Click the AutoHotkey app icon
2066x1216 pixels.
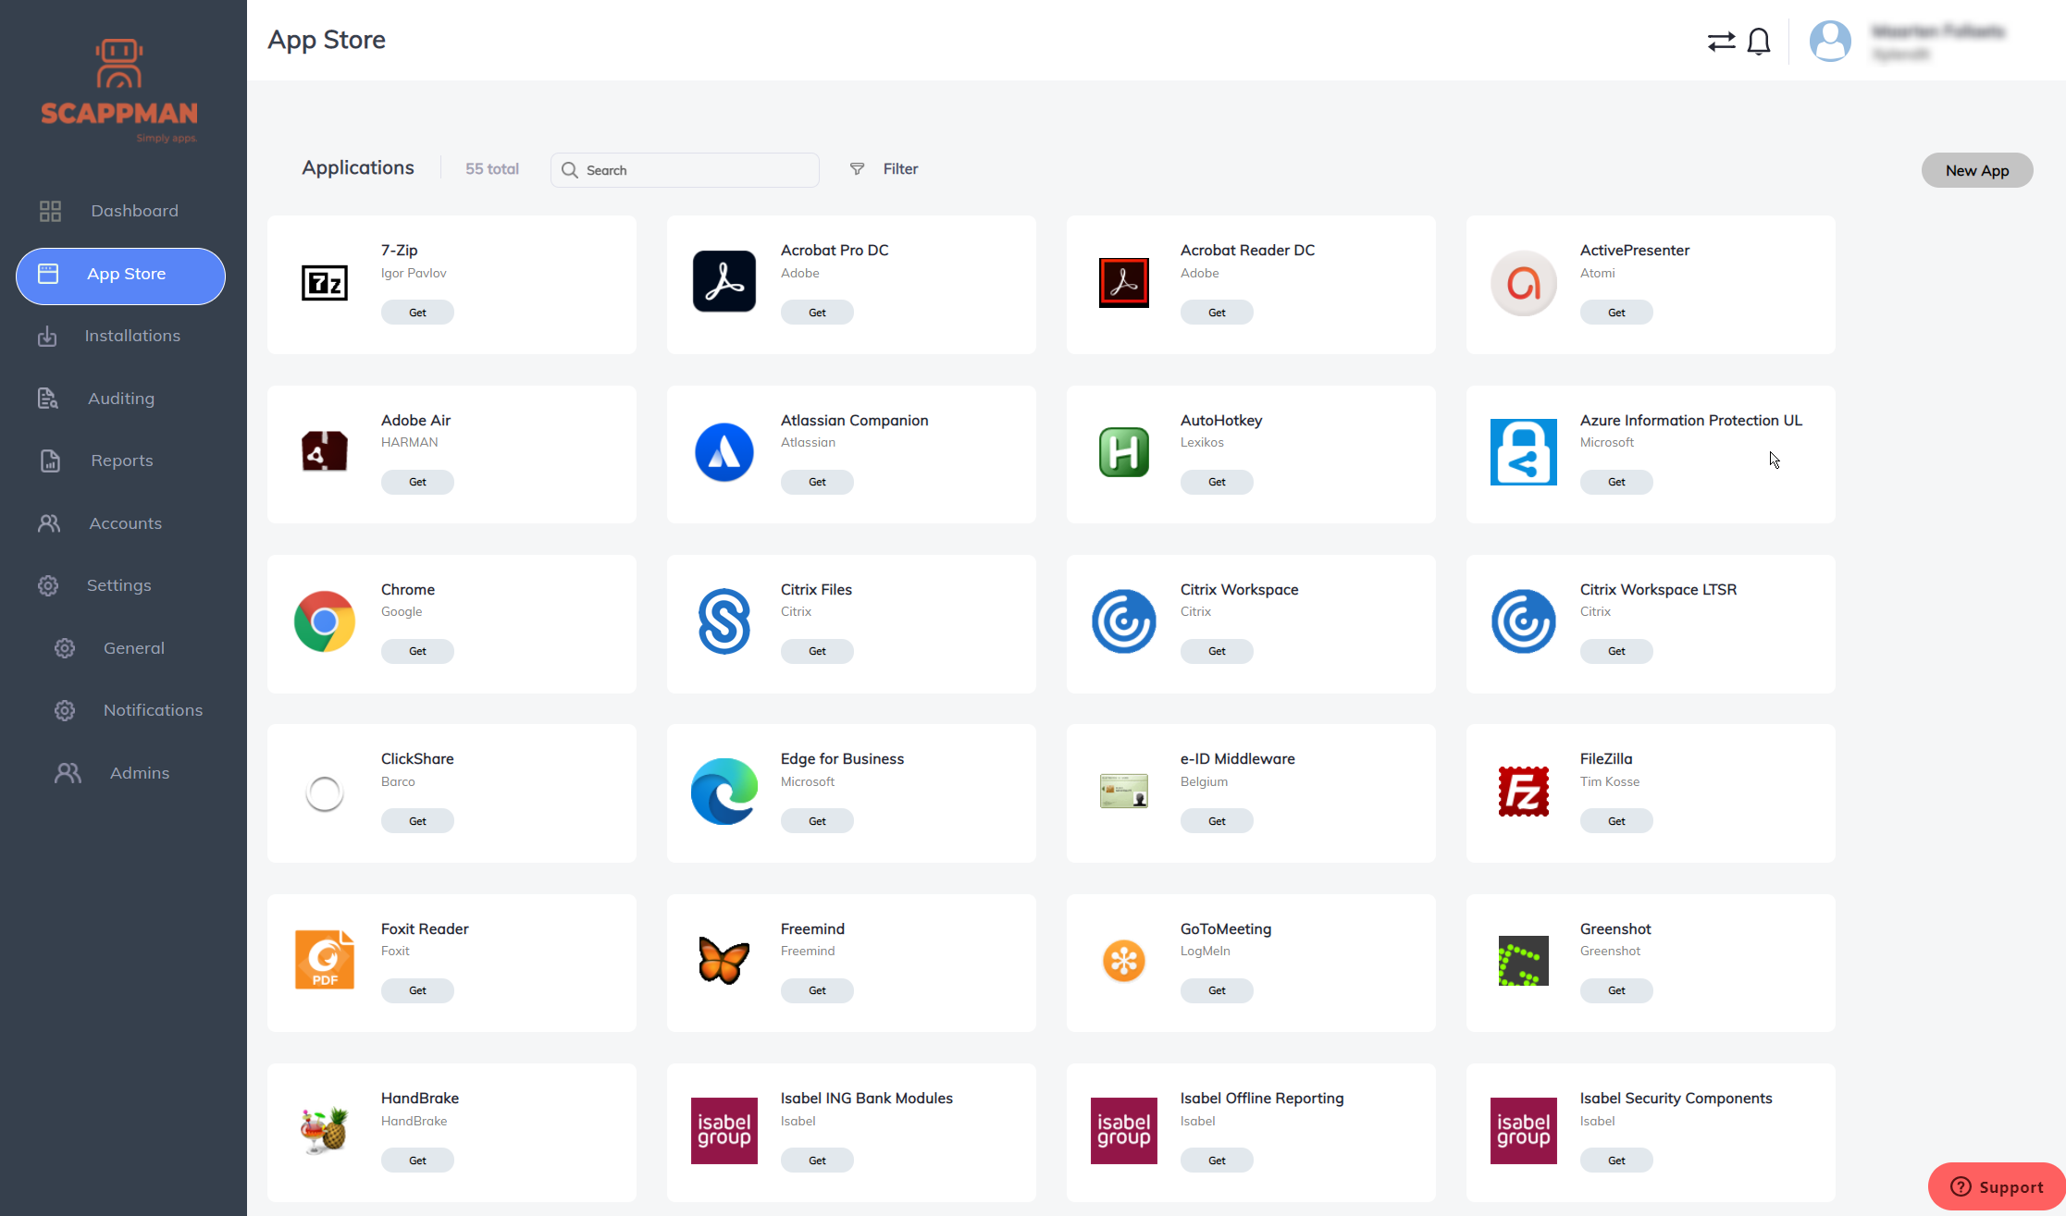[1123, 452]
